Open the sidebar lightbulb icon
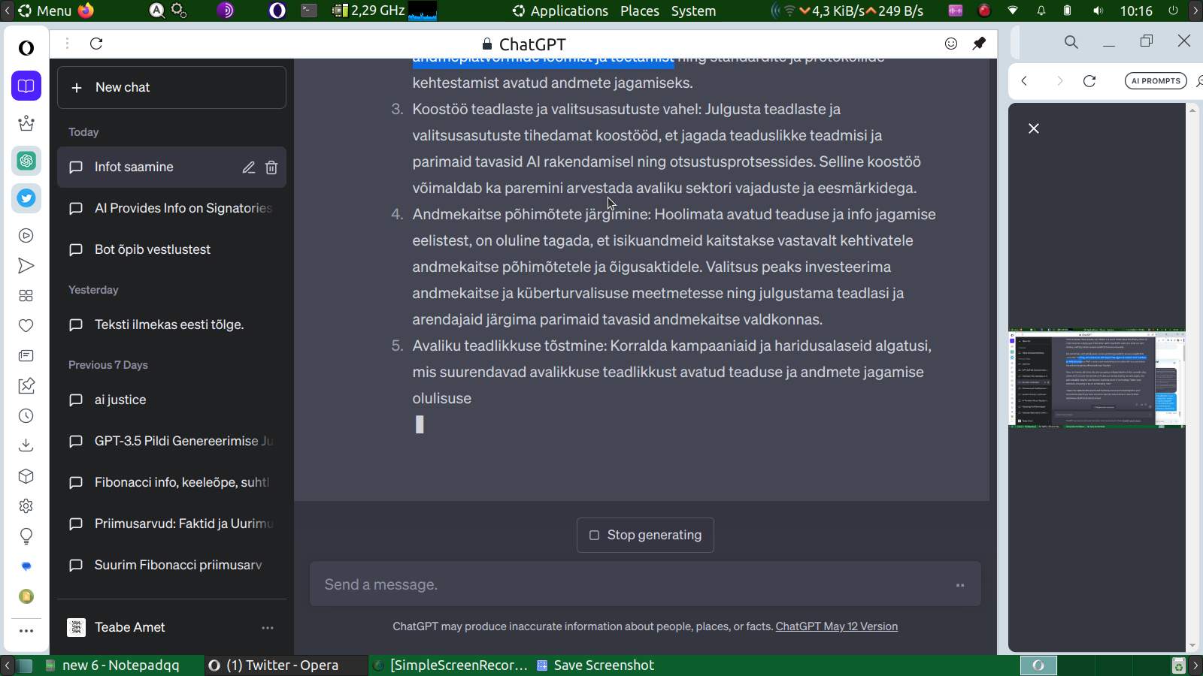Image resolution: width=1203 pixels, height=676 pixels. 26,536
